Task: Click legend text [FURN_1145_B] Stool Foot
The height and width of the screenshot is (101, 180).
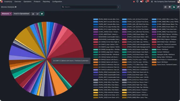Action: 138,19
